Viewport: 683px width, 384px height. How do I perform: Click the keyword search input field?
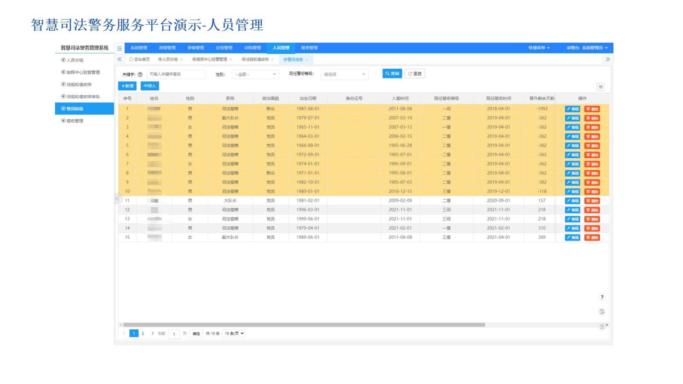click(176, 74)
